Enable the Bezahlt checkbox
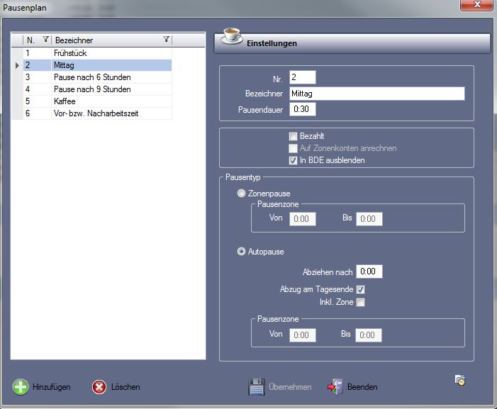 pyautogui.click(x=293, y=136)
